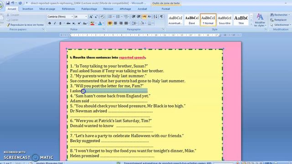Open the Références tab
This screenshot has height=164, width=292.
pos(68,9)
